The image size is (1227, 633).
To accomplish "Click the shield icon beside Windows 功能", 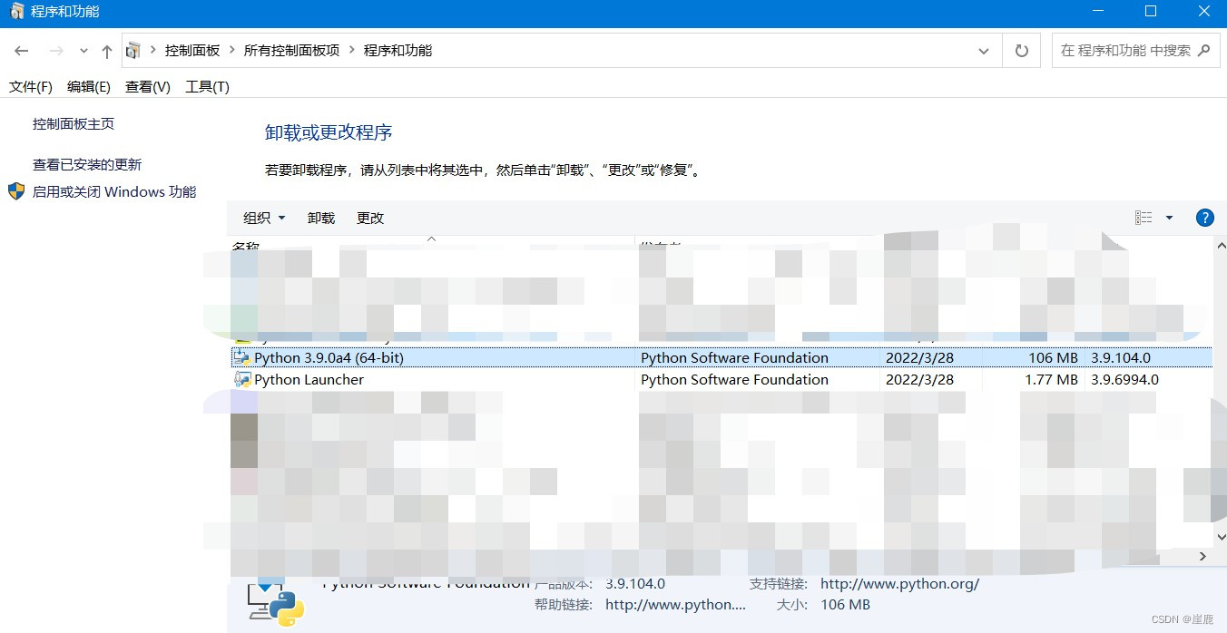I will [16, 191].
